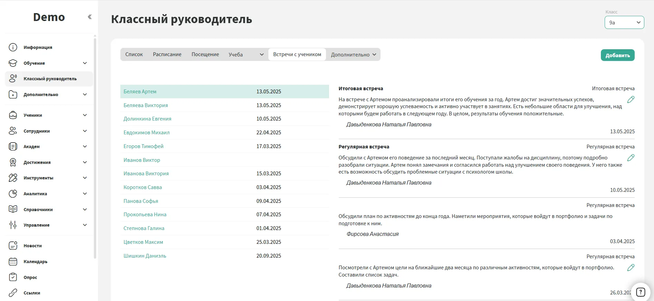Edit the 10.05.2025 regular meeting with pencil icon
654x301 pixels.
pyautogui.click(x=631, y=158)
